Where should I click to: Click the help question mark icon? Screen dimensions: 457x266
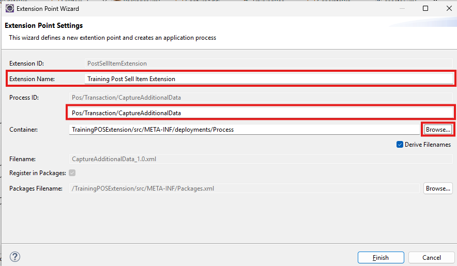pos(15,257)
